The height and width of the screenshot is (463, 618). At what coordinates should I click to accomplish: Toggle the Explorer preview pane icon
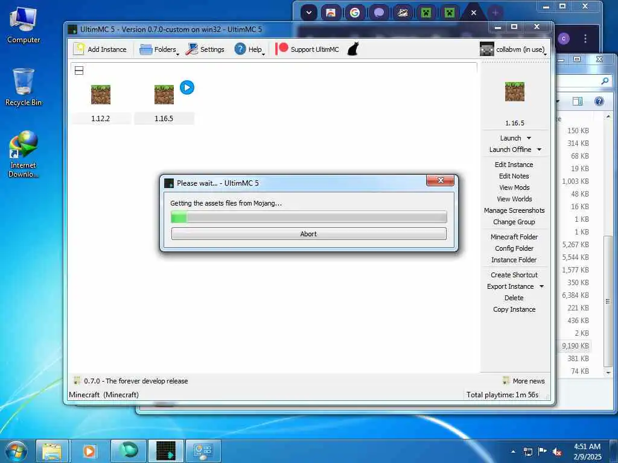pos(578,101)
